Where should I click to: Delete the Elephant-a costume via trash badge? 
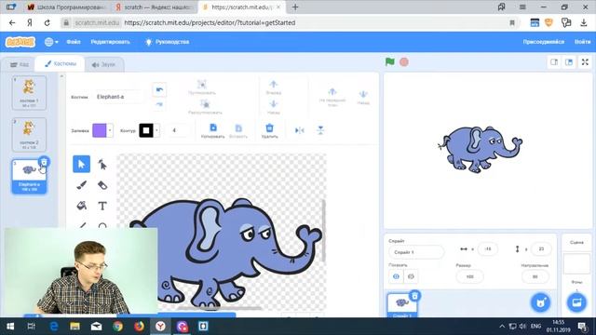(44, 162)
